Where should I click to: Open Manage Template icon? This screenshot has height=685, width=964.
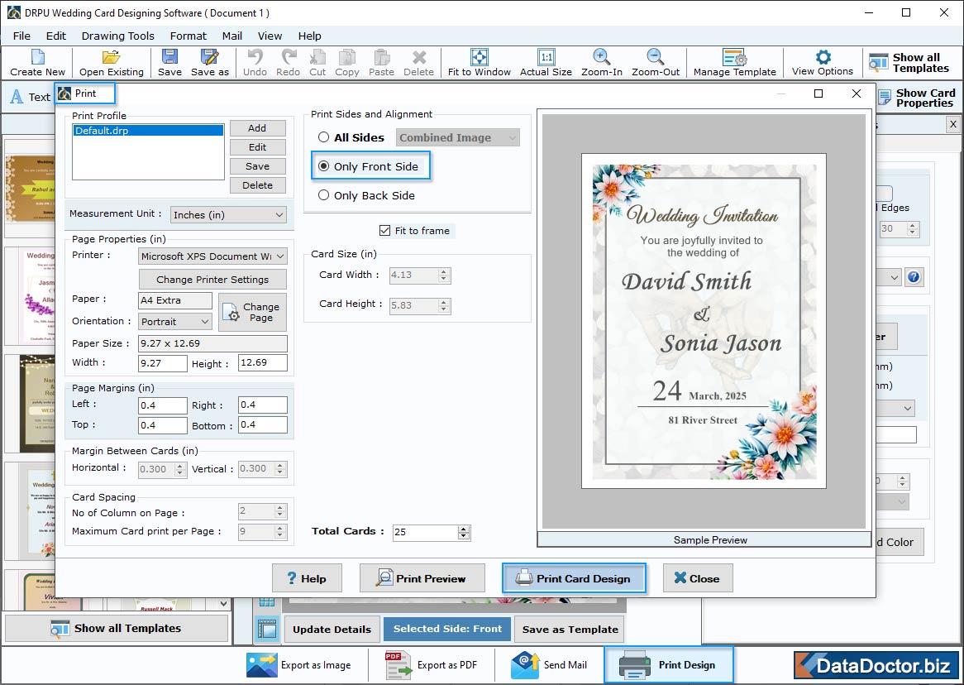(x=735, y=56)
